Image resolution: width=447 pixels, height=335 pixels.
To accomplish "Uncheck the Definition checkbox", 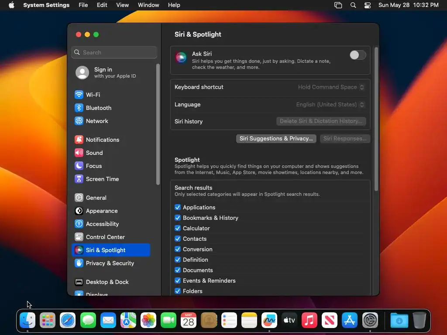I will [178, 260].
